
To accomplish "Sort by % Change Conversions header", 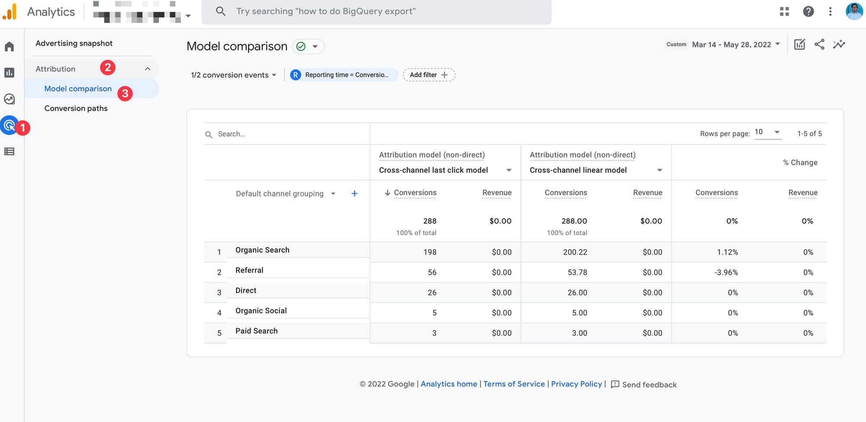I will 717,193.
